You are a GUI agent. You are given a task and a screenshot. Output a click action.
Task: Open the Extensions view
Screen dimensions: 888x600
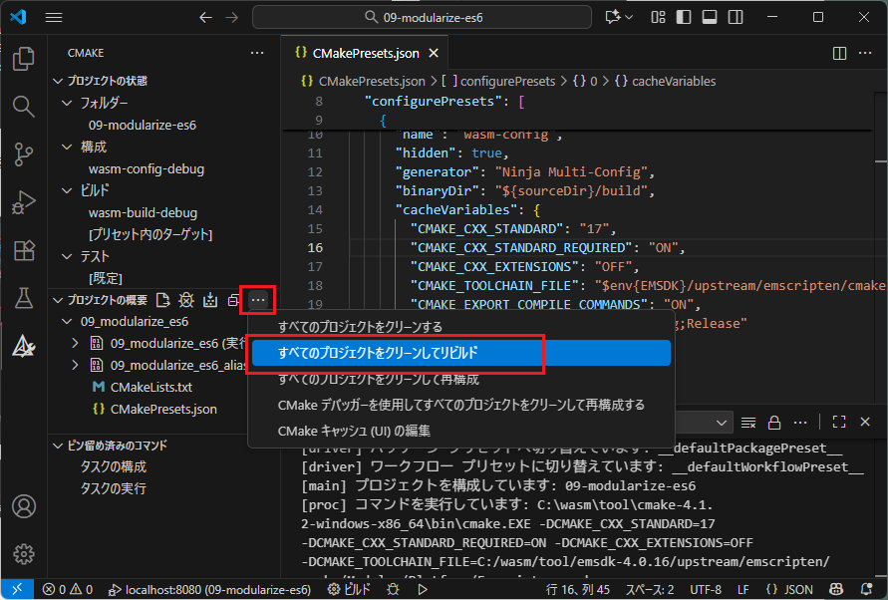tap(23, 250)
